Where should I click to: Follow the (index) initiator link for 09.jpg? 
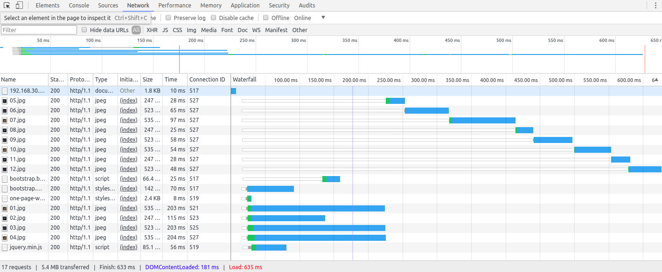[x=128, y=140]
